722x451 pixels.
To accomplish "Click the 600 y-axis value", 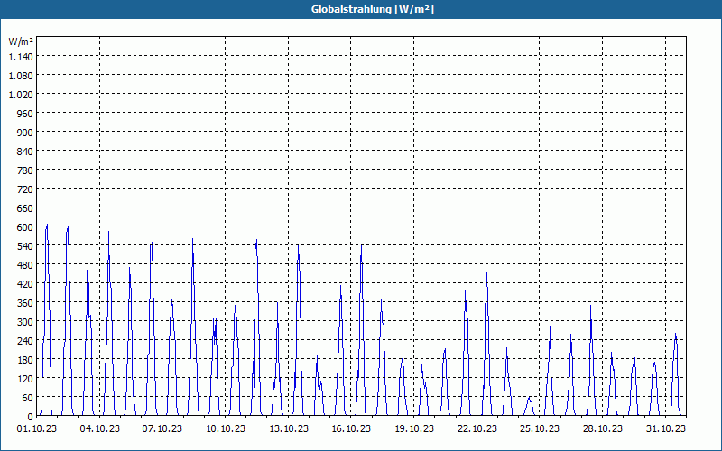I will [x=25, y=227].
